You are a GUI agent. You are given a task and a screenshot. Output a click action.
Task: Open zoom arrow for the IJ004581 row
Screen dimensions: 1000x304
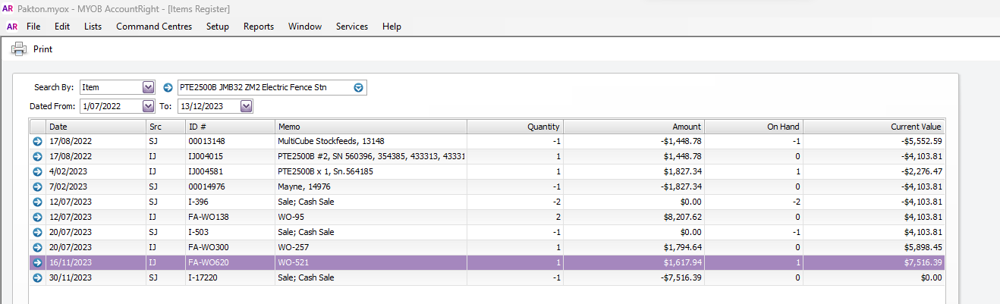click(37, 171)
